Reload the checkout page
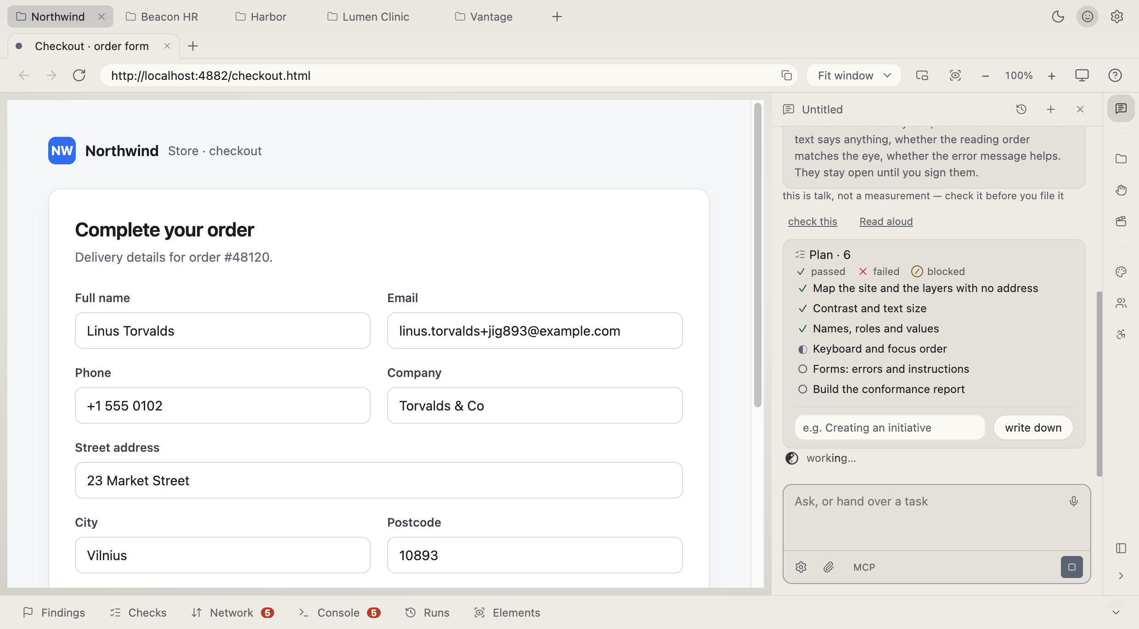The height and width of the screenshot is (629, 1139). pyautogui.click(x=79, y=75)
